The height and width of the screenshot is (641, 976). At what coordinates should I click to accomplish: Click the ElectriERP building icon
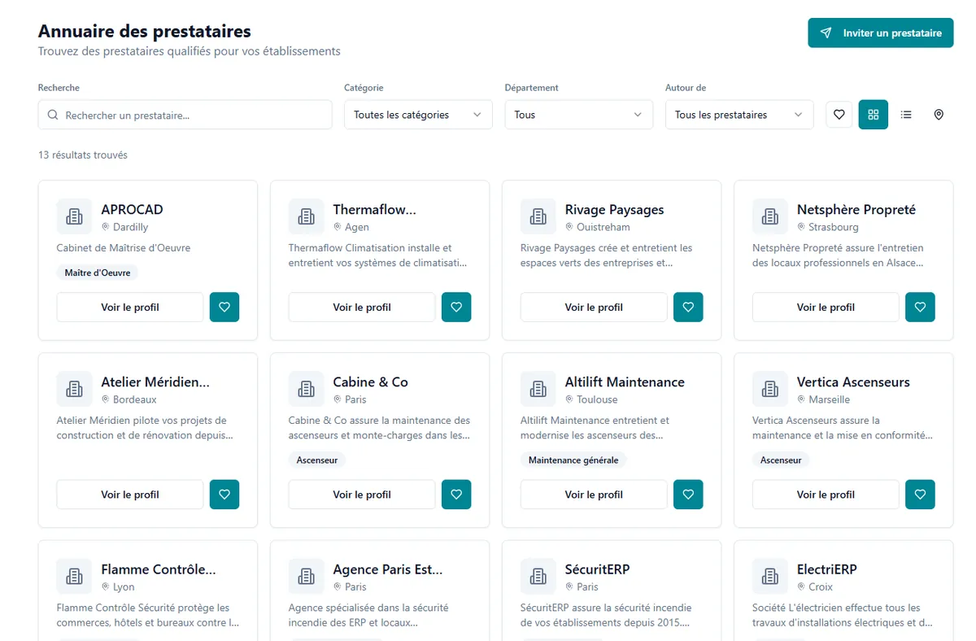tap(769, 576)
